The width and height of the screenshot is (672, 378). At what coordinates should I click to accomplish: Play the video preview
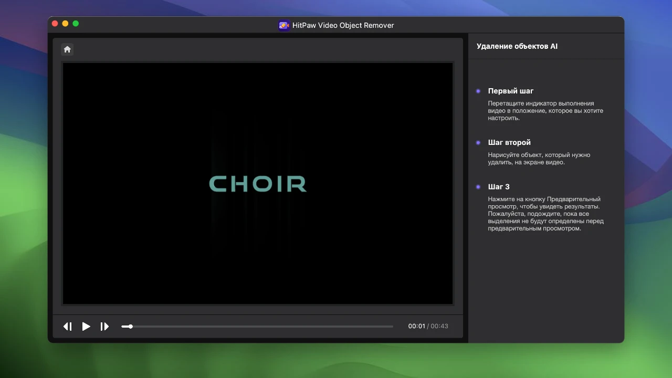pyautogui.click(x=86, y=327)
